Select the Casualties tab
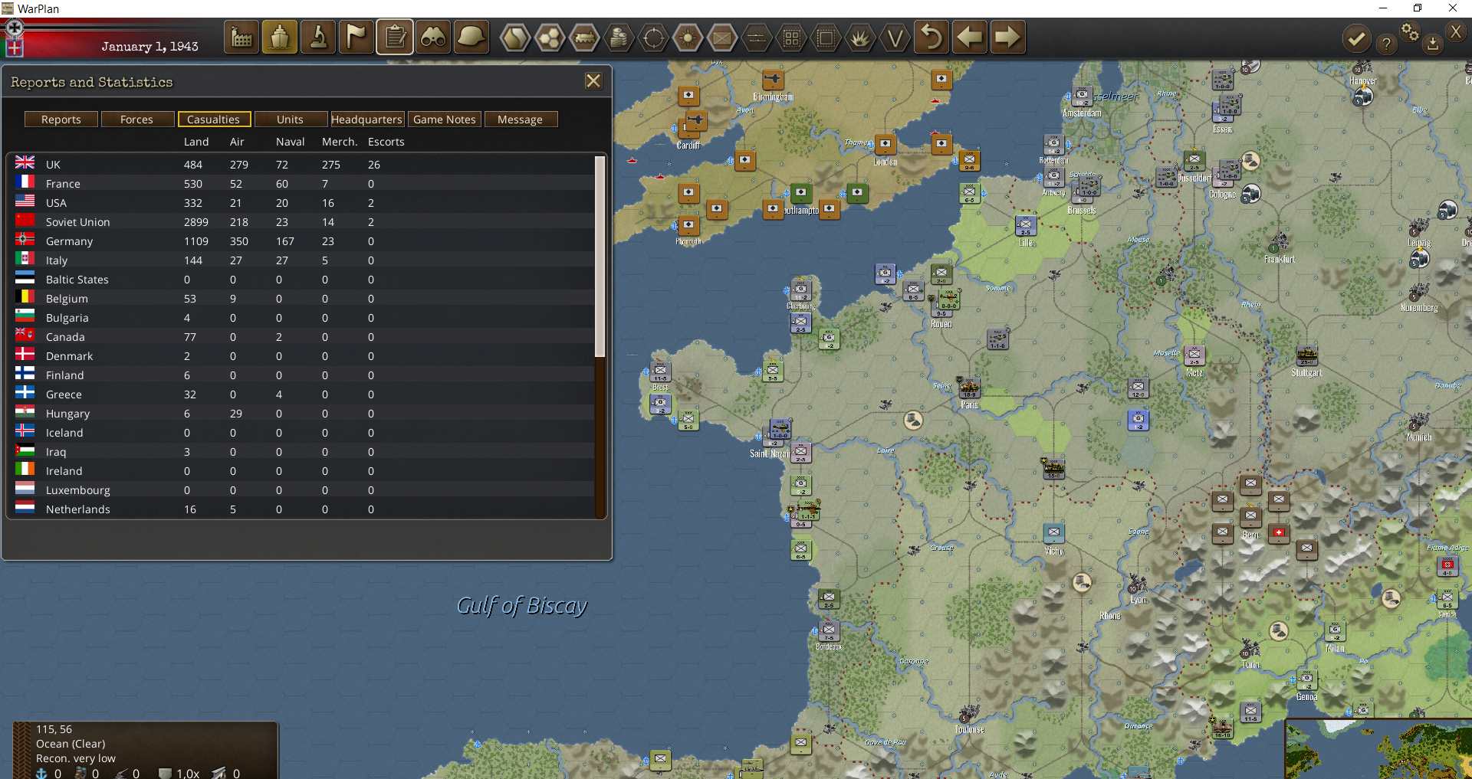This screenshot has height=779, width=1472. click(214, 119)
